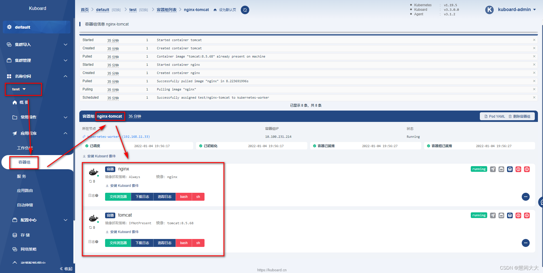The image size is (543, 273).
Task: Click the 日志 help question icon for nginx
Action: pyautogui.click(x=97, y=196)
